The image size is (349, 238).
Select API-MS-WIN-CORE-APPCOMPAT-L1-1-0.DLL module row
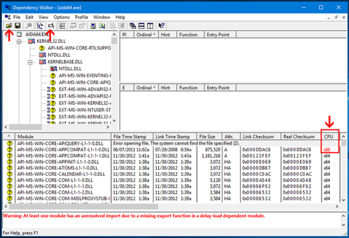click(172, 150)
